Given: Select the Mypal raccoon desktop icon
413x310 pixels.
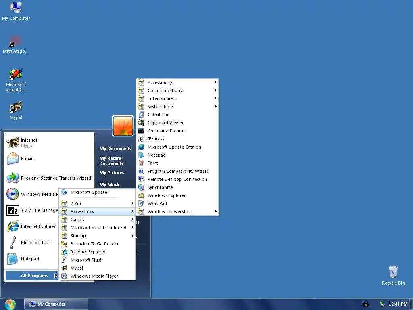Looking at the screenshot, I should [x=16, y=111].
